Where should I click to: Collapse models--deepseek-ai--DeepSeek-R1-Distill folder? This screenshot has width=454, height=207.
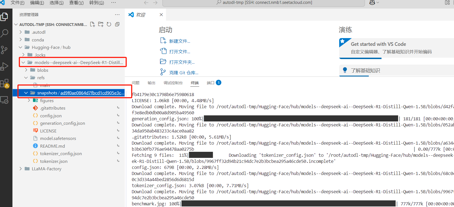(x=23, y=62)
